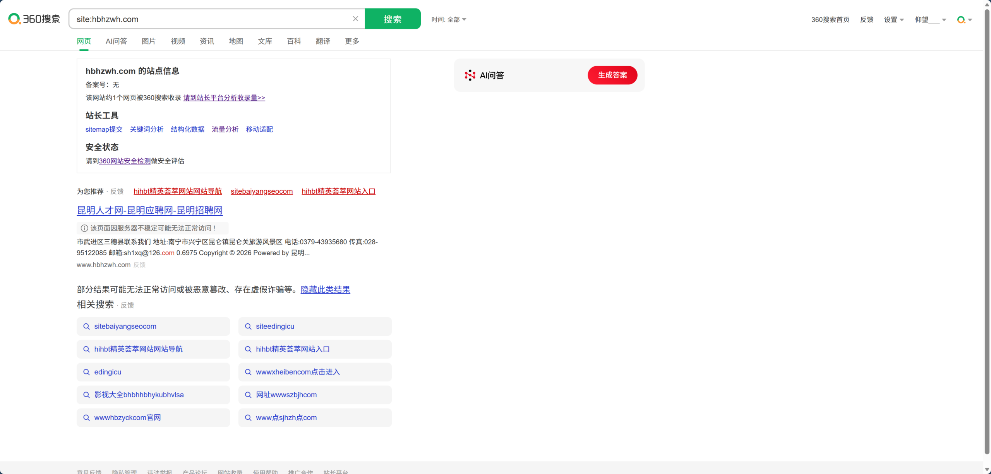Expand the 时间: 全部 time filter
The image size is (991, 474).
(x=449, y=19)
